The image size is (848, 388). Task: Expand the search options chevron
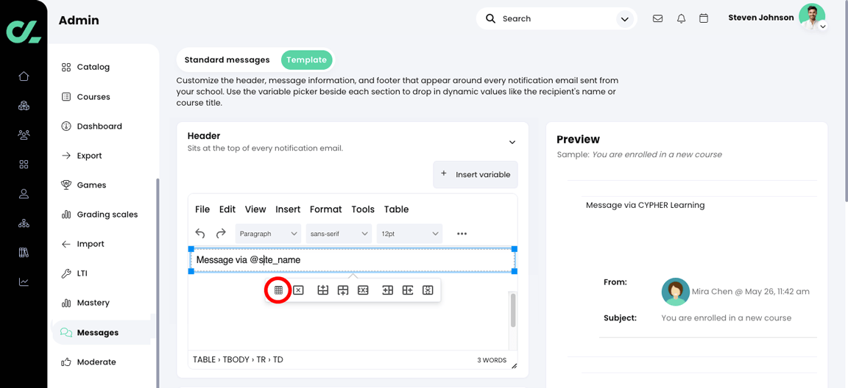[x=625, y=19]
